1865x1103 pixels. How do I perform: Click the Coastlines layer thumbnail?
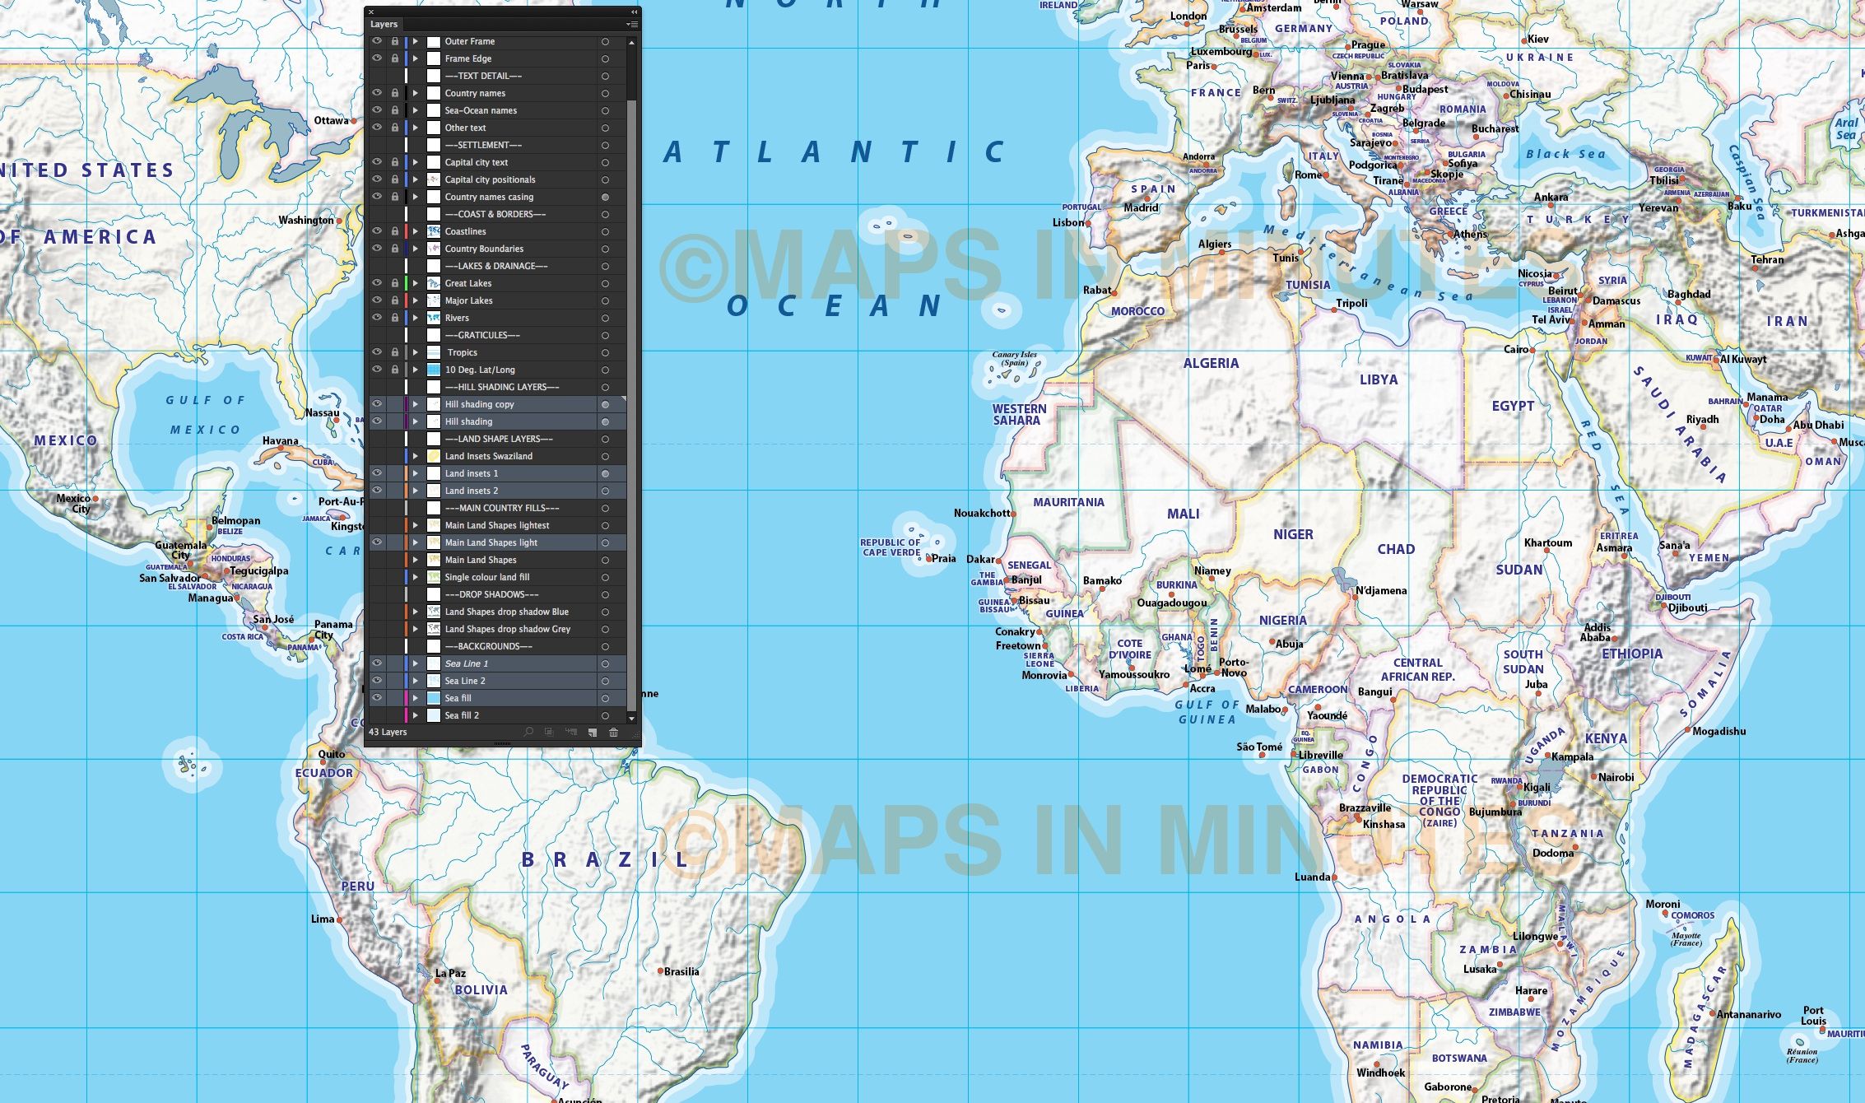click(x=434, y=231)
